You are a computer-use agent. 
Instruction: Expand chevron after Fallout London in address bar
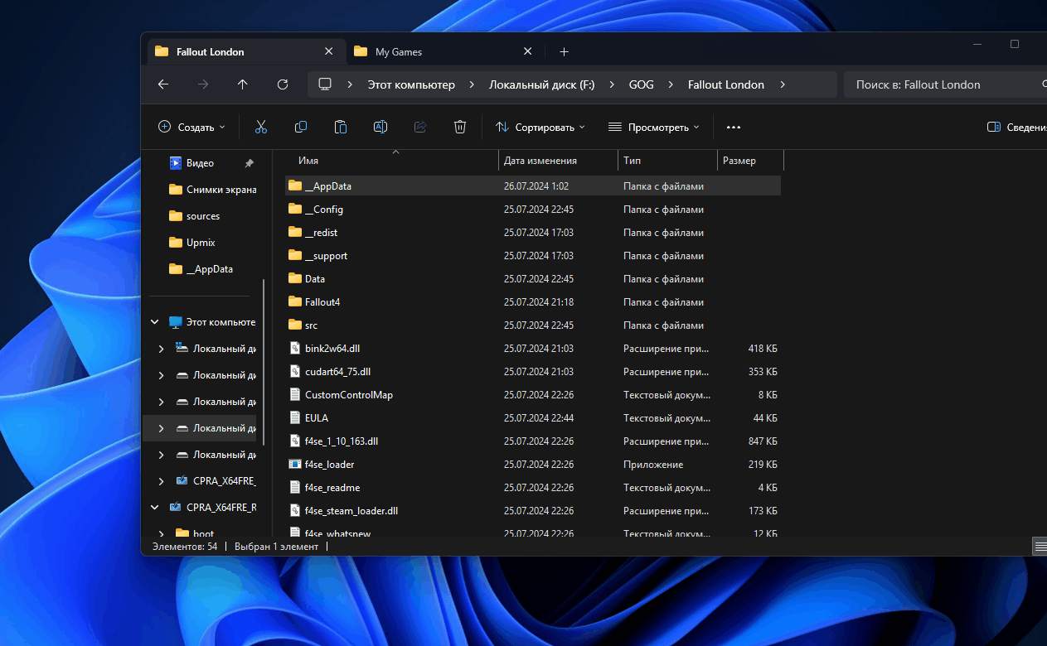pyautogui.click(x=783, y=84)
